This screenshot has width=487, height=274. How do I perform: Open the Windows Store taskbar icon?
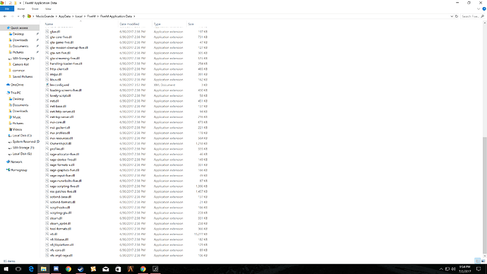[x=118, y=269]
